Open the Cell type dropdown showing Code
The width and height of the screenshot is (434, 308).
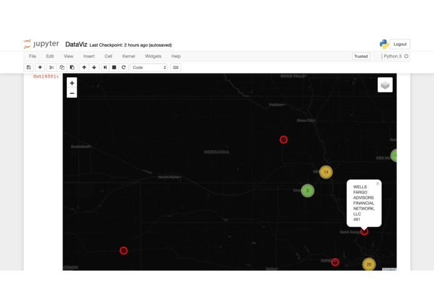point(149,67)
